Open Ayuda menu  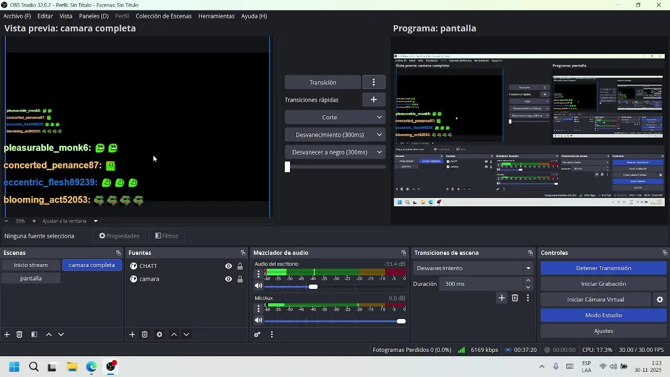click(254, 16)
